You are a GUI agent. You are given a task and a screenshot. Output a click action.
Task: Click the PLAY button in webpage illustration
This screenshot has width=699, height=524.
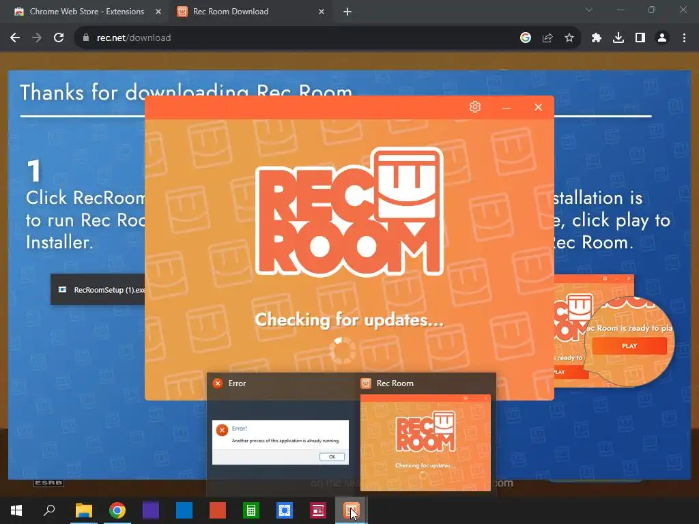629,346
